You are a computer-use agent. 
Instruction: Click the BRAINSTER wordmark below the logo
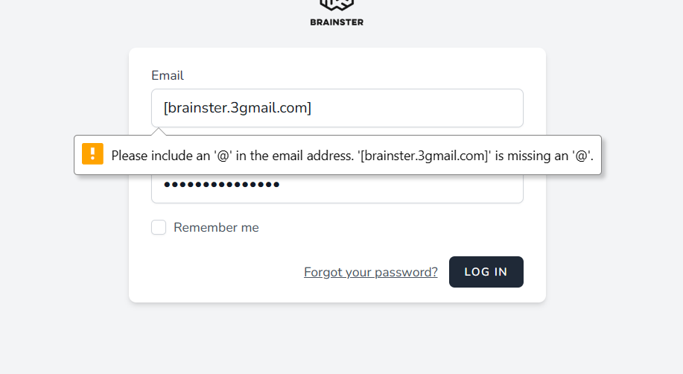click(337, 22)
